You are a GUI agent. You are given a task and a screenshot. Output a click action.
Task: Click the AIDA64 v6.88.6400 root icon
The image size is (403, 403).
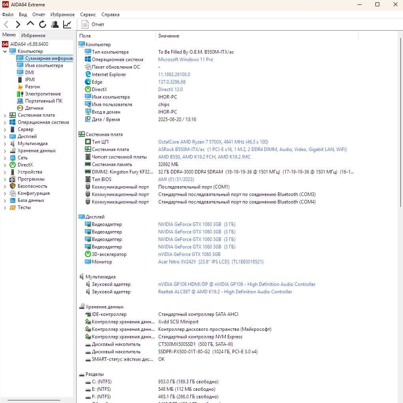(x=5, y=44)
